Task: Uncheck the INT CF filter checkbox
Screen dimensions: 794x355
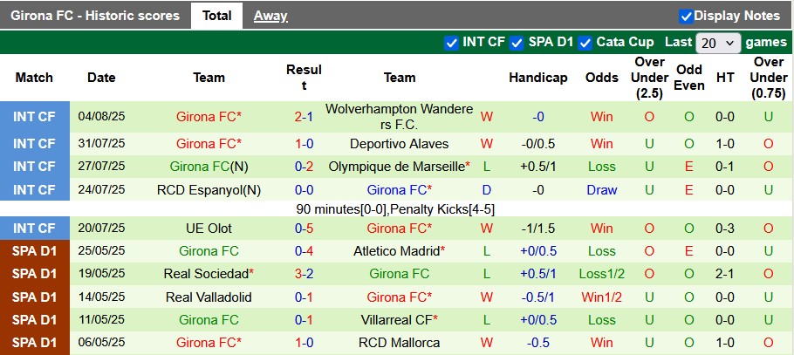Action: click(451, 43)
